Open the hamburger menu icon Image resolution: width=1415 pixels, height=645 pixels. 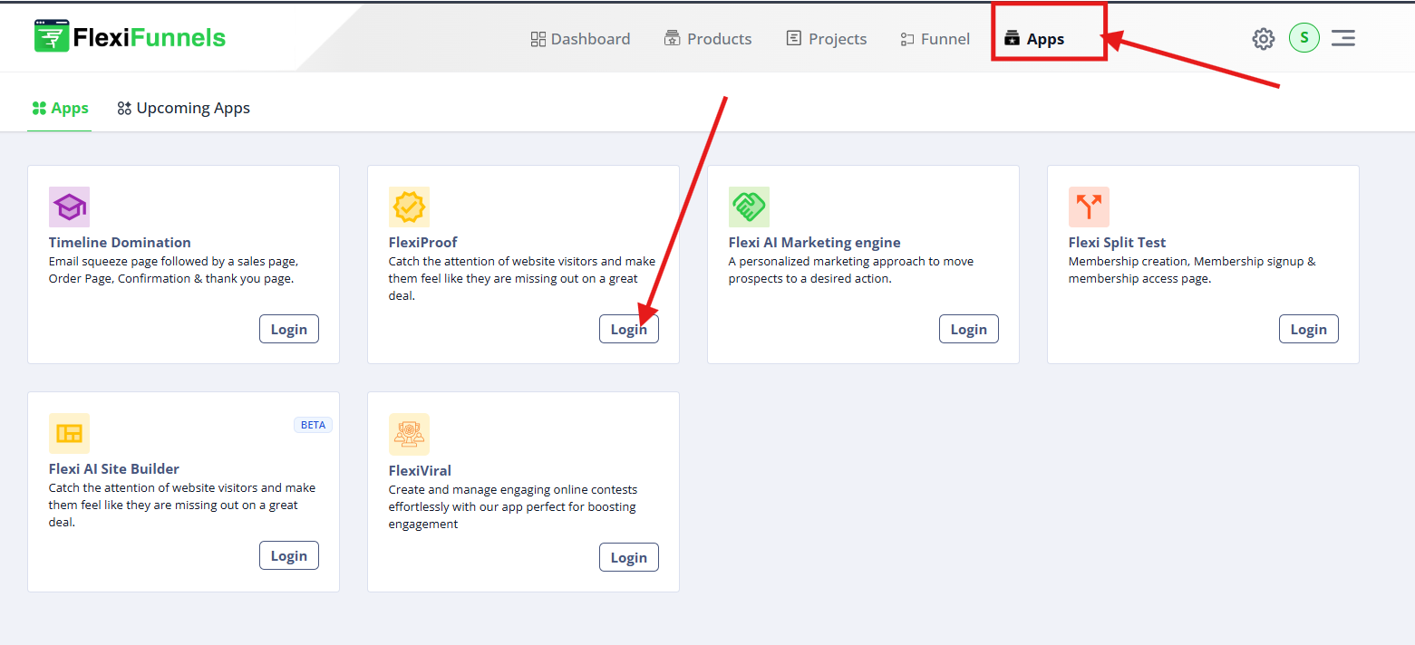[x=1343, y=38]
